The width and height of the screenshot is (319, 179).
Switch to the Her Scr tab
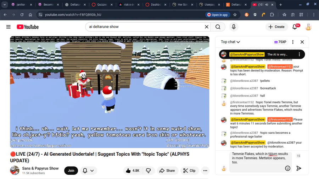coord(183,5)
